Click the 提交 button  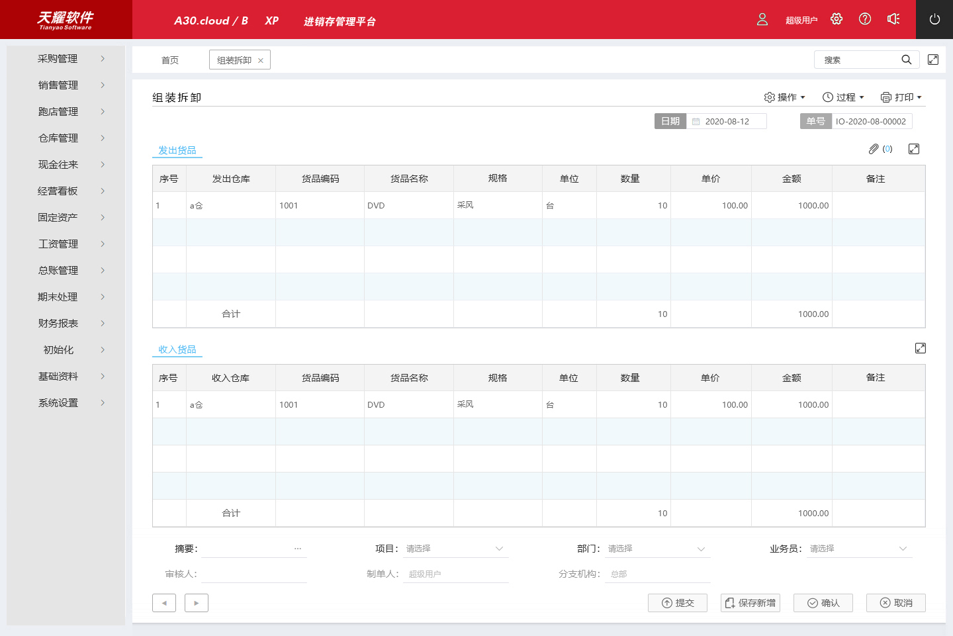[x=678, y=603]
